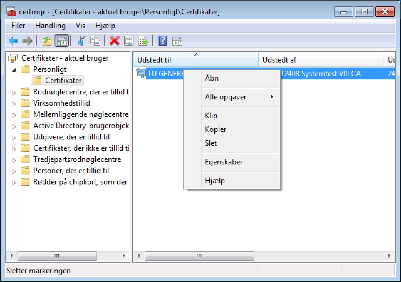
Task: Click the Properties toolbar icon
Action: (129, 41)
